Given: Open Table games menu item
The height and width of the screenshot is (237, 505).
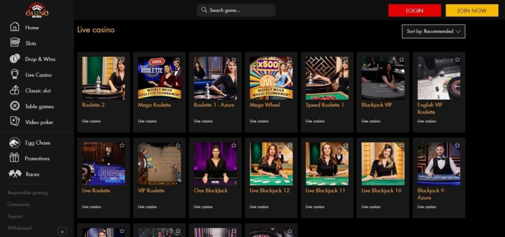Looking at the screenshot, I should (x=39, y=106).
